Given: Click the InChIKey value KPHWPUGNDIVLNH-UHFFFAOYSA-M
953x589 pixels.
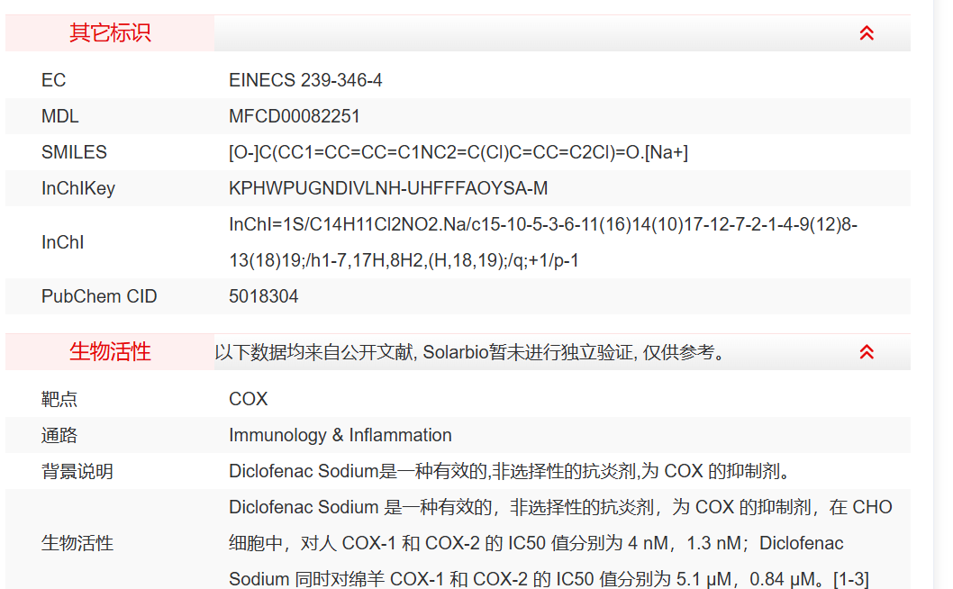Looking at the screenshot, I should click(388, 188).
